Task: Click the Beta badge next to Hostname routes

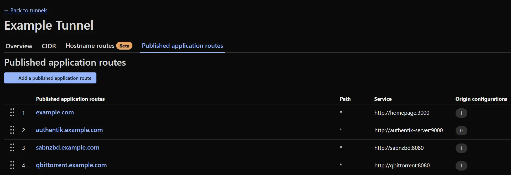Action: click(x=125, y=45)
